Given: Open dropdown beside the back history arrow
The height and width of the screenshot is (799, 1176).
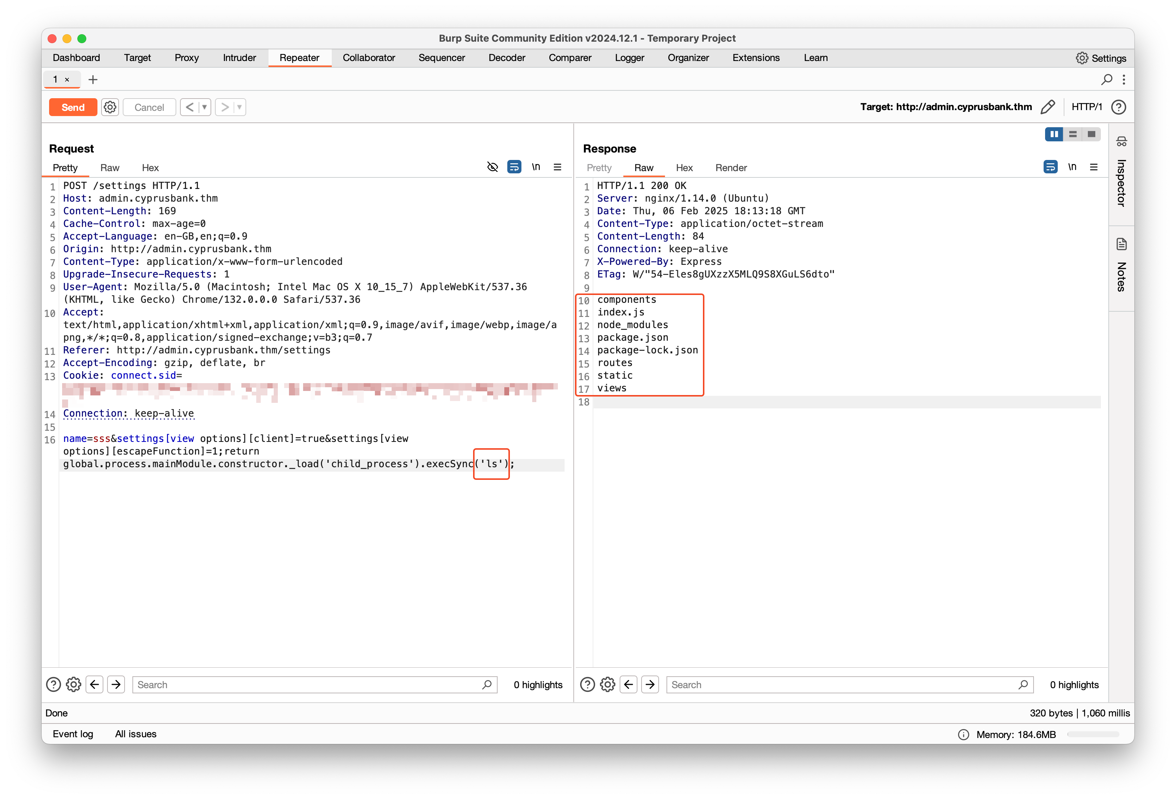Looking at the screenshot, I should coord(205,107).
